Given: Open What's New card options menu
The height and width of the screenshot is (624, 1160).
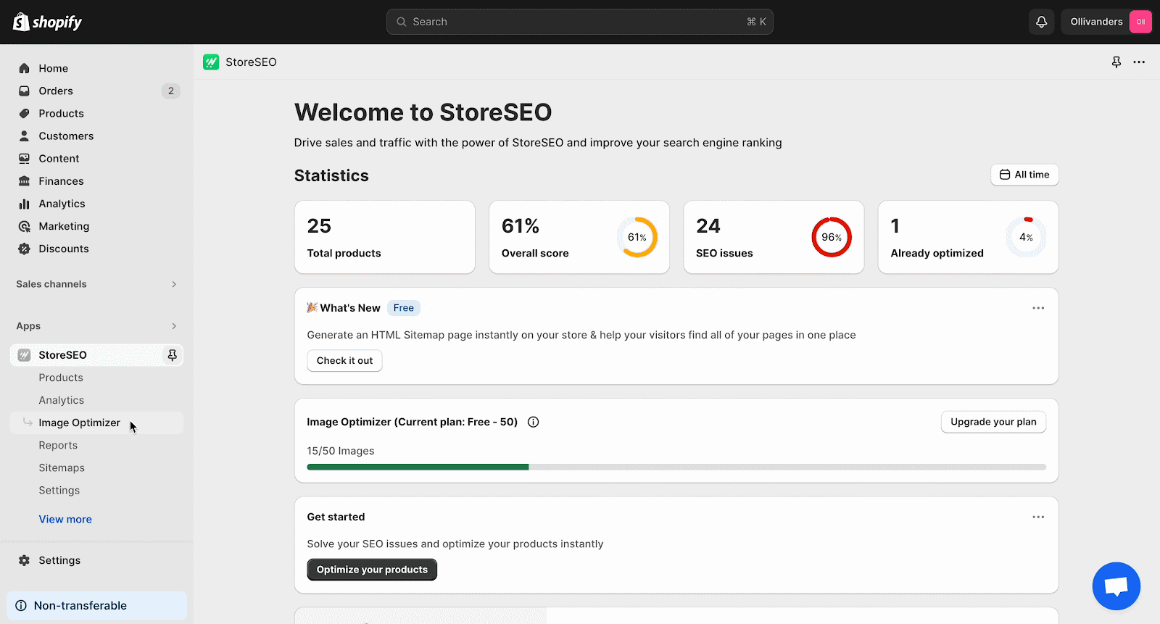Looking at the screenshot, I should 1038,308.
